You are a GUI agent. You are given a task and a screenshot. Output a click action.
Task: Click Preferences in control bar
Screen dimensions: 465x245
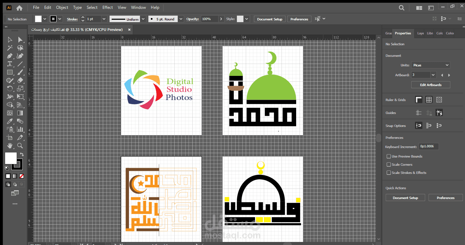click(x=299, y=19)
